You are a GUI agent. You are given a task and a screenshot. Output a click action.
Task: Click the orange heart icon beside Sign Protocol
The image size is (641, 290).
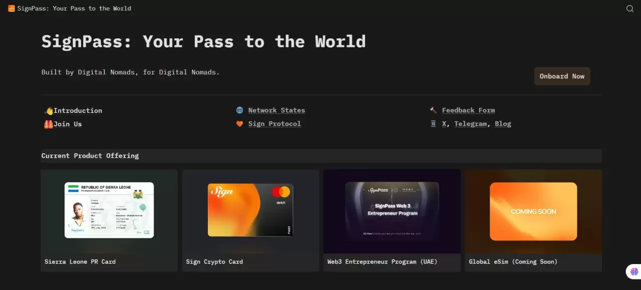[240, 124]
